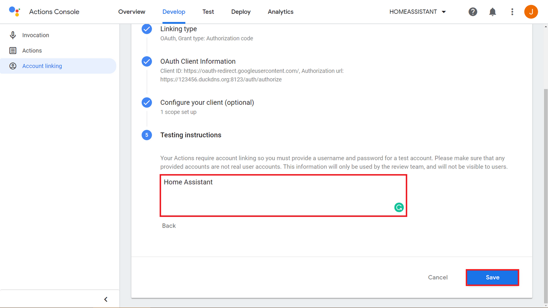The image size is (548, 308).
Task: Select the Testing instructions step heading
Action: click(x=191, y=135)
